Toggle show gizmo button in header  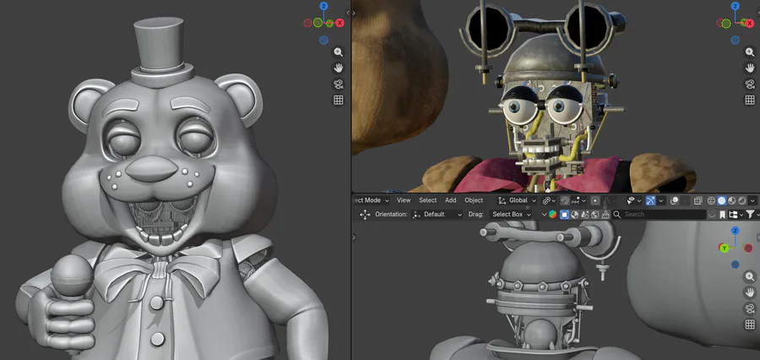coord(650,200)
